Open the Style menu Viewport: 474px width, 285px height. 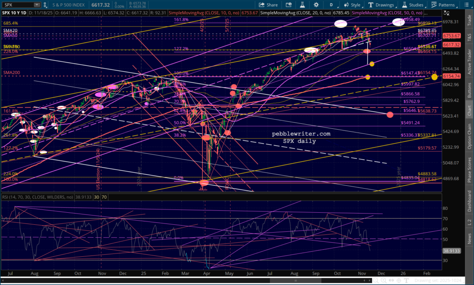[x=352, y=5]
